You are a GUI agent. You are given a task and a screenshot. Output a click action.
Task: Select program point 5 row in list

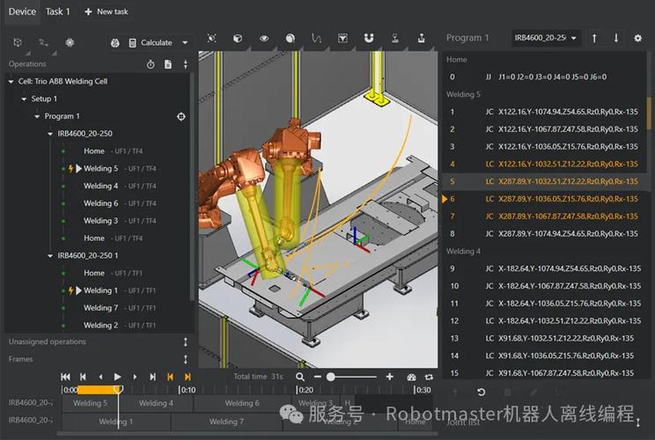pos(545,181)
